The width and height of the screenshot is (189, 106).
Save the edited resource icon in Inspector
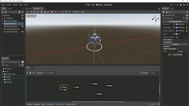[x=170, y=12]
